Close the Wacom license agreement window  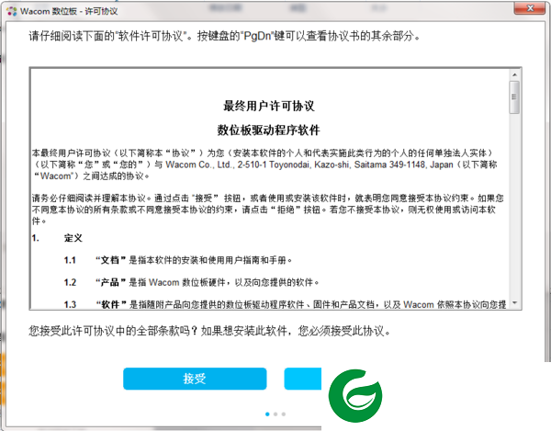[530, 7]
